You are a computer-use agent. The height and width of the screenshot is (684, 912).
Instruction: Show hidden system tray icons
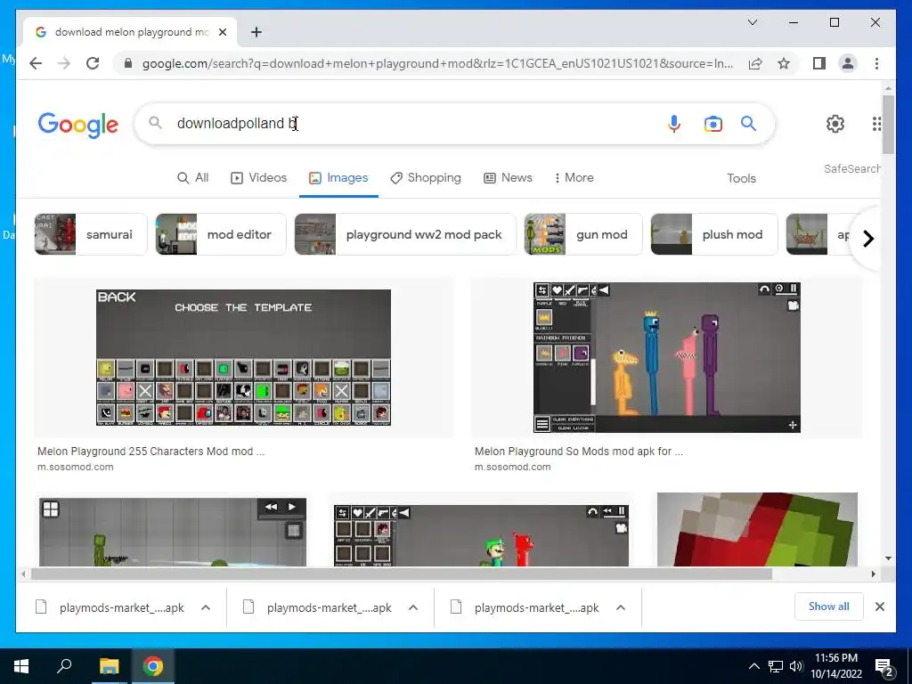pyautogui.click(x=753, y=666)
